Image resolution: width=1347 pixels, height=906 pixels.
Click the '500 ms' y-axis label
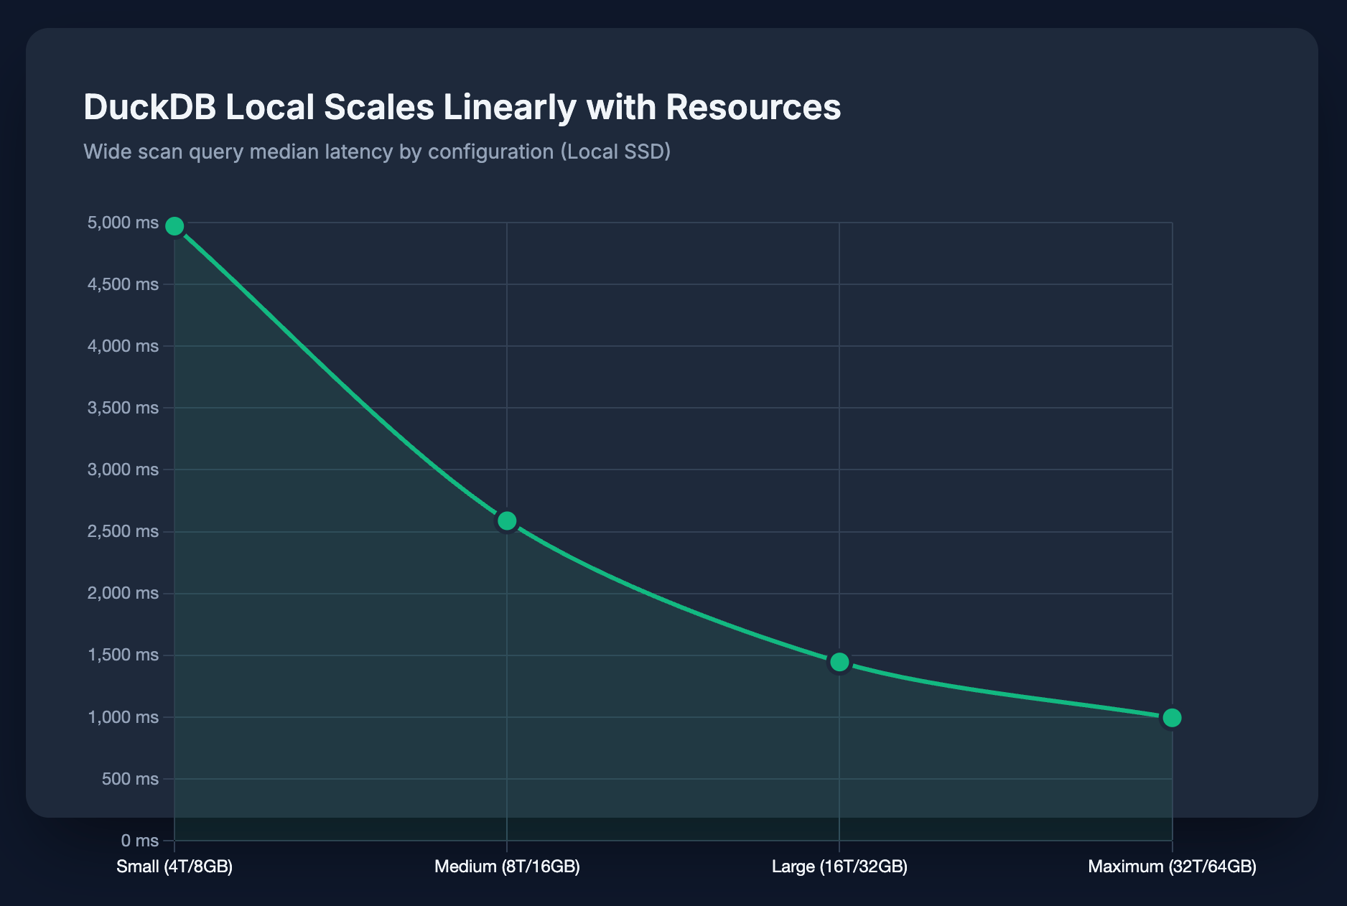click(x=130, y=779)
